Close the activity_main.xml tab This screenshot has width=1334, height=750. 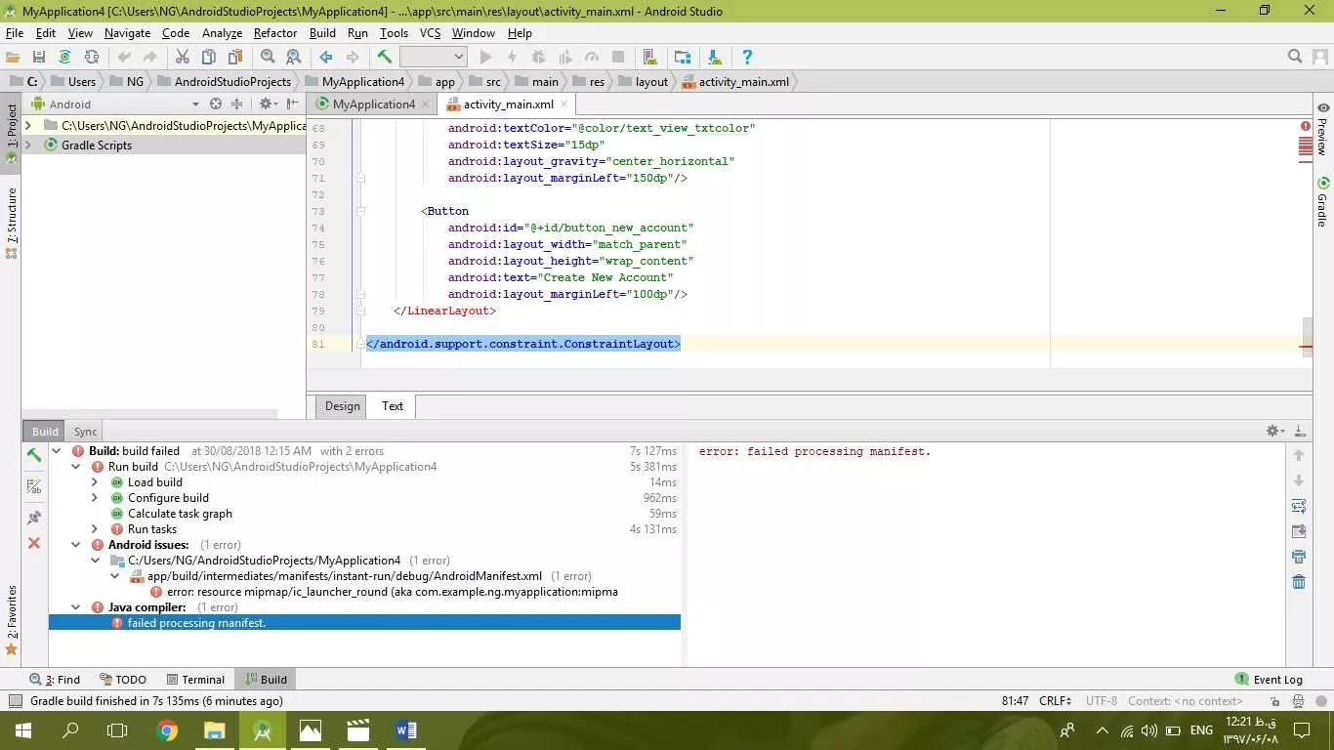563,104
